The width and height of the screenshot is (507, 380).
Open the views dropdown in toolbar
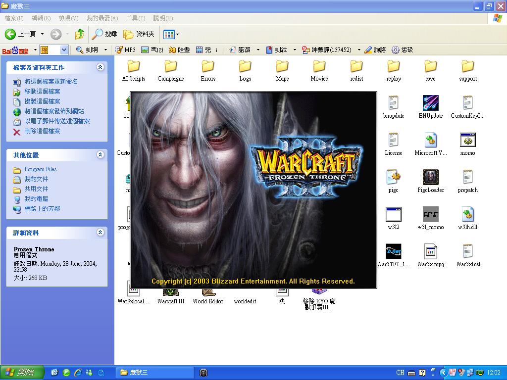pyautogui.click(x=171, y=34)
